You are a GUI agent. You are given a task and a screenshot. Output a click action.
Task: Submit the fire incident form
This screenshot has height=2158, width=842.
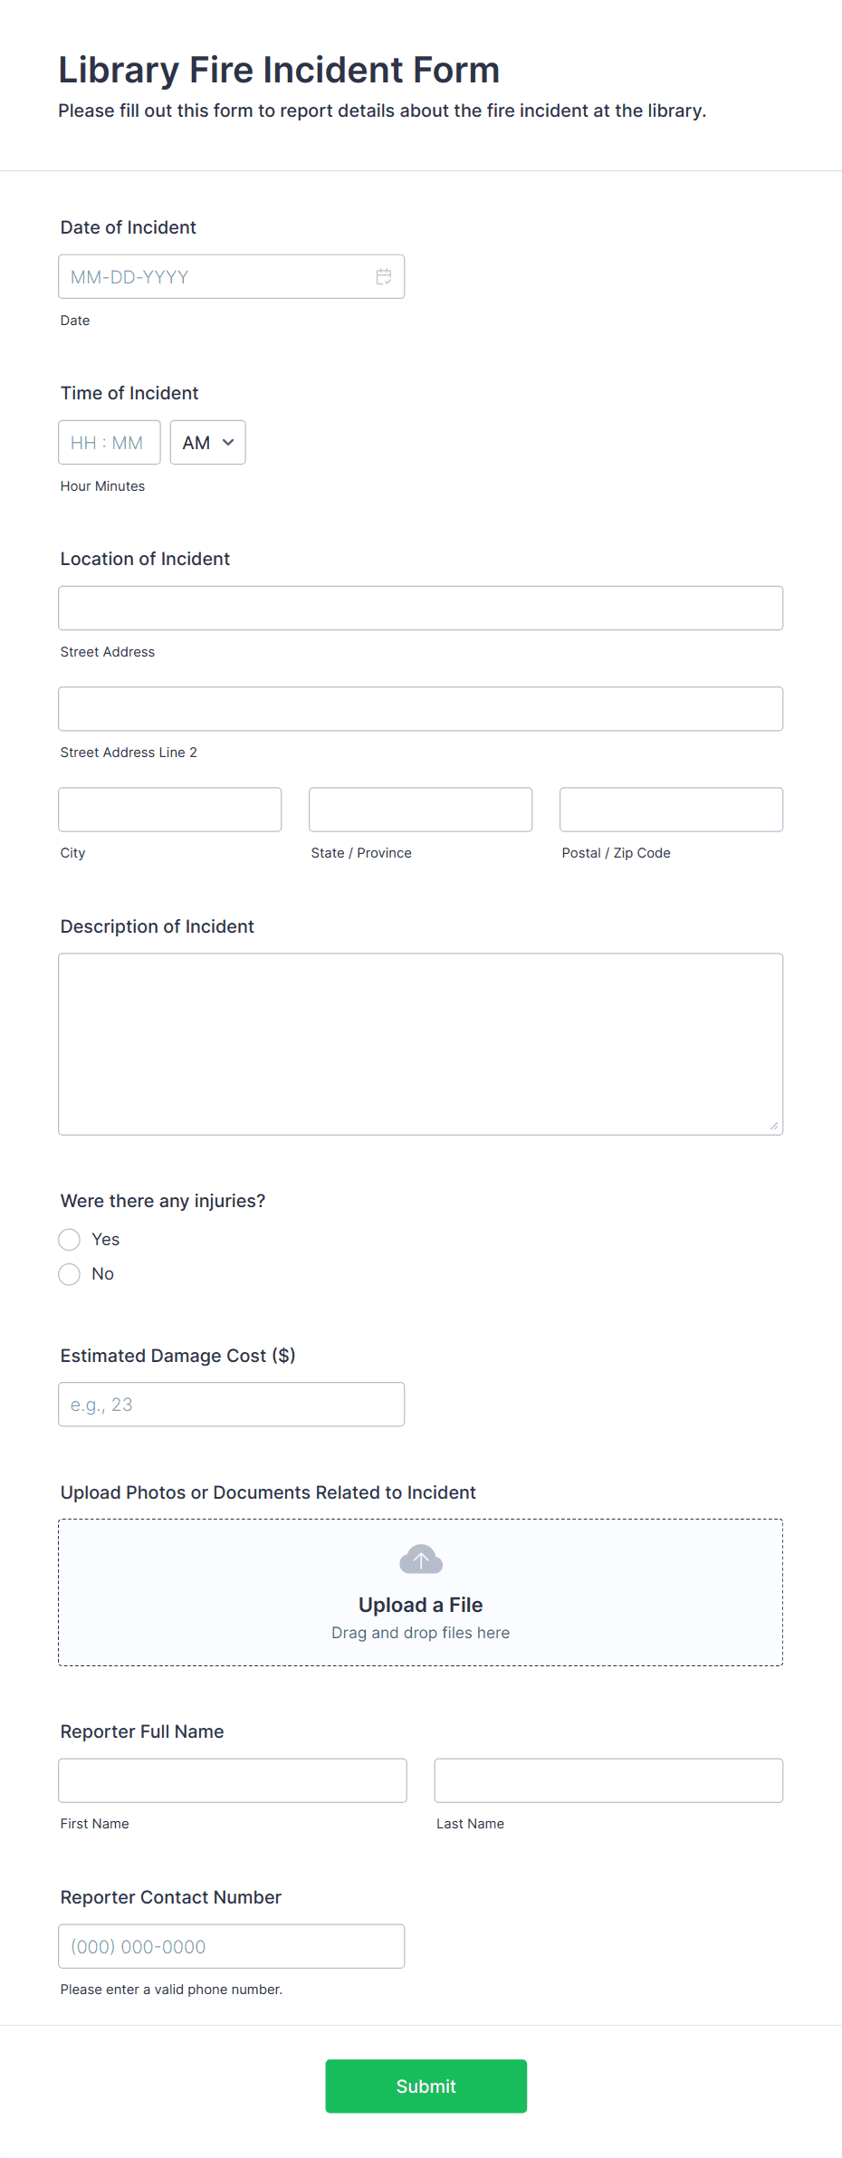[x=426, y=2086]
